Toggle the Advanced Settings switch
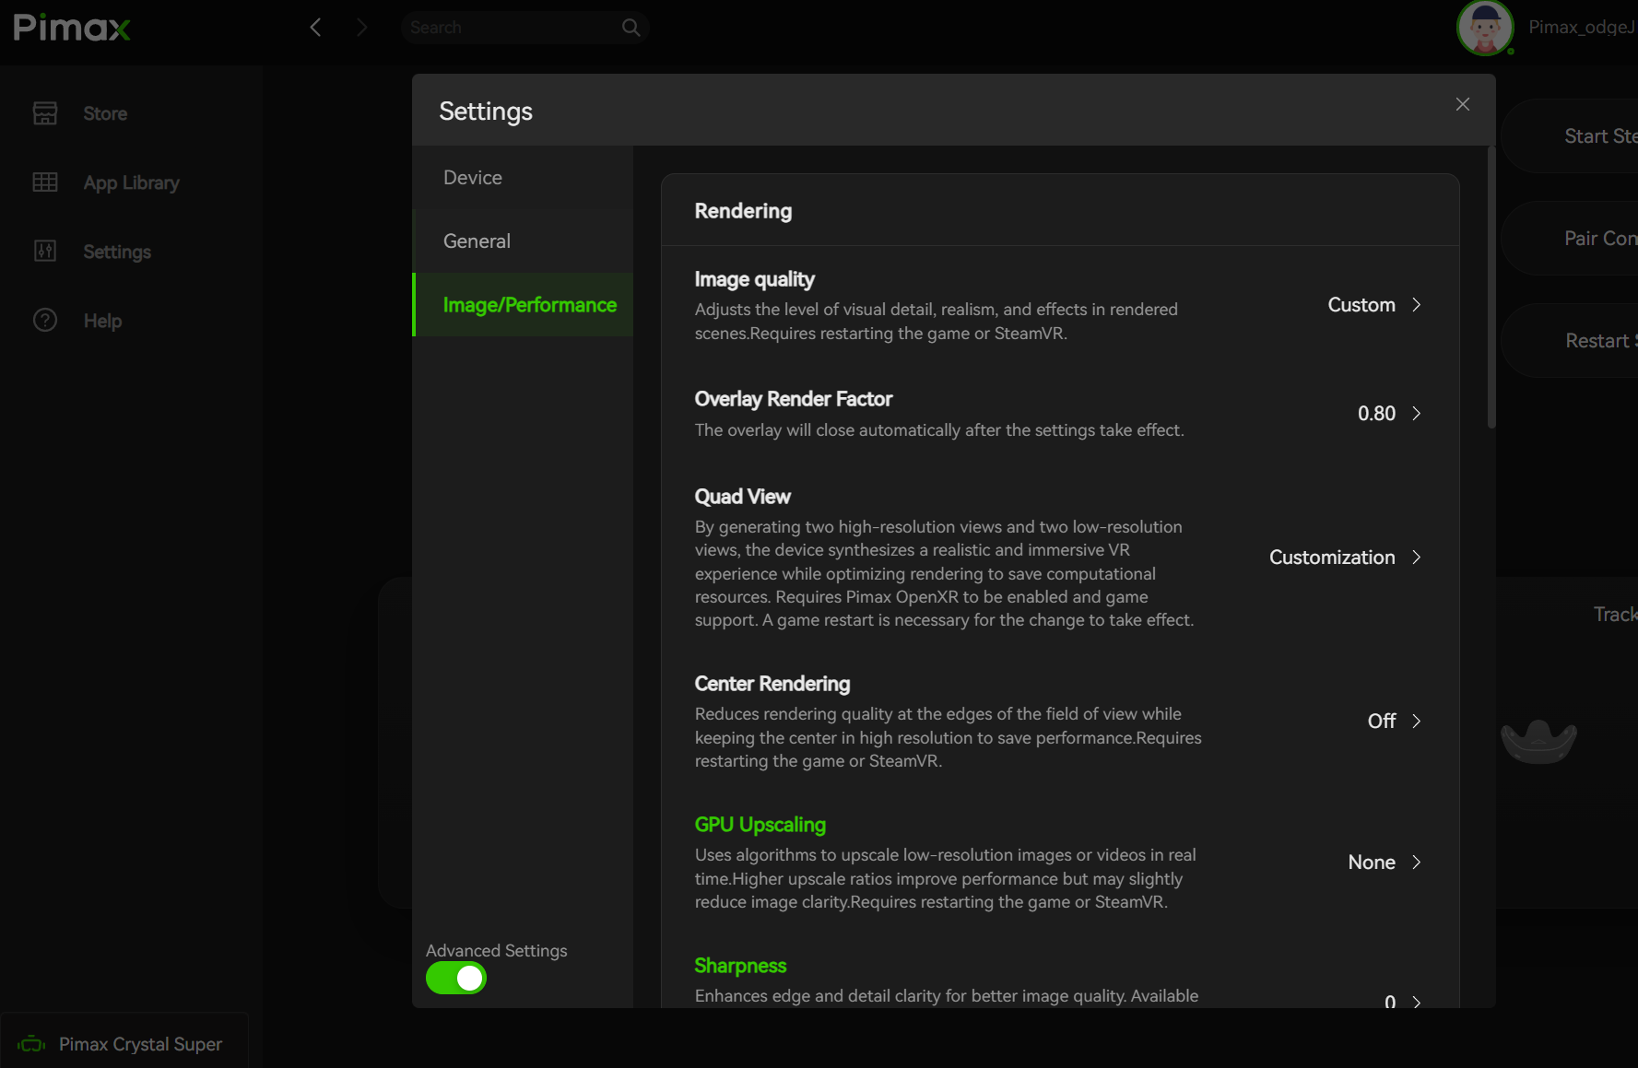1638x1068 pixels. (x=456, y=978)
